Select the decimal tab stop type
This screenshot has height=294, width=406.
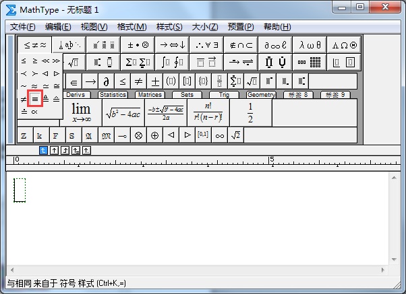[86, 150]
